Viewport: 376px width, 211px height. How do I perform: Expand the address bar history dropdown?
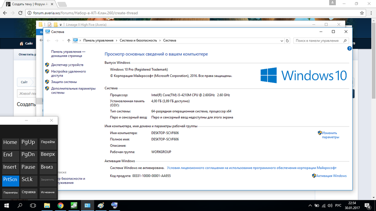281,41
